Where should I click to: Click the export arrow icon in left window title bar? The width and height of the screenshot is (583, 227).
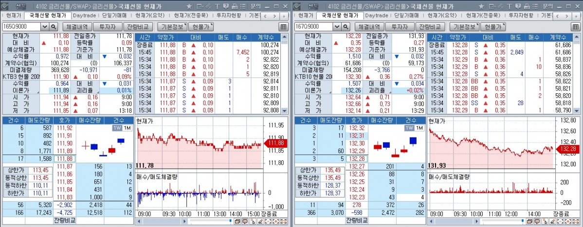200,6
